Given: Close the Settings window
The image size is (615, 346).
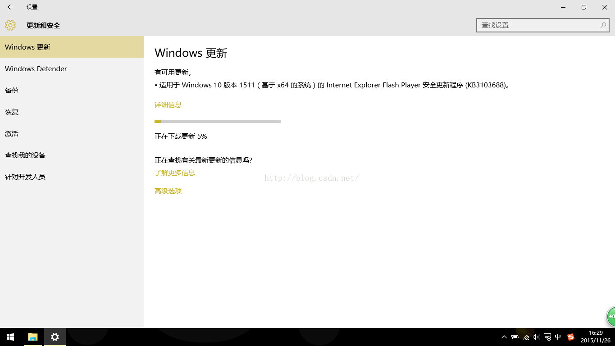Looking at the screenshot, I should [605, 7].
